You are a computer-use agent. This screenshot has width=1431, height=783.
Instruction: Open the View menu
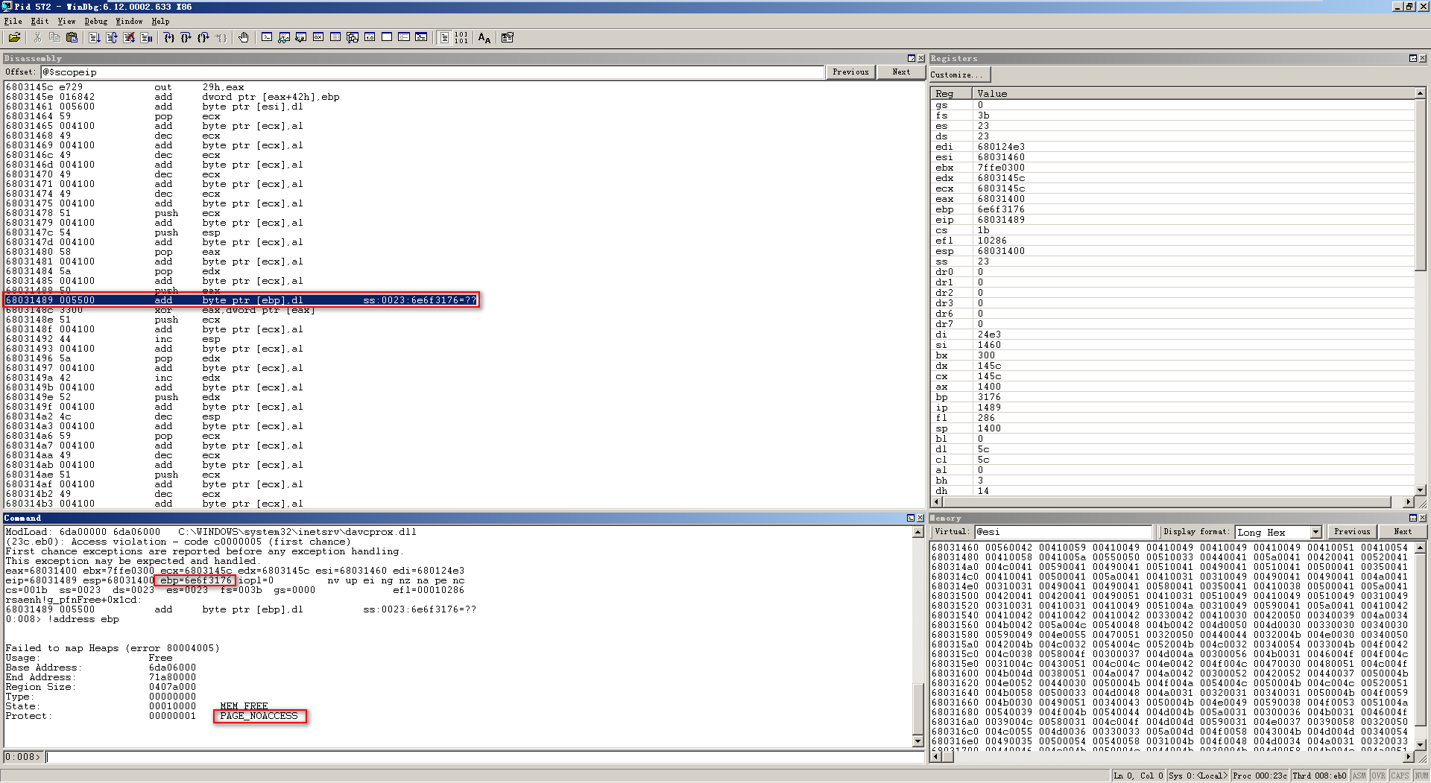coord(66,21)
